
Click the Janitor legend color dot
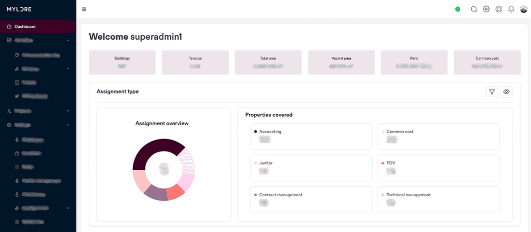(x=256, y=163)
